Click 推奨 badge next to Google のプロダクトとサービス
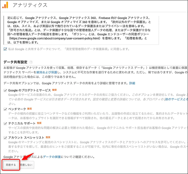188x174 pixels. (x=55, y=90)
